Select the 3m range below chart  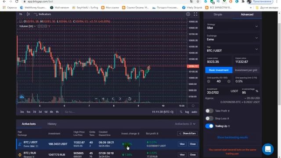[22, 112]
